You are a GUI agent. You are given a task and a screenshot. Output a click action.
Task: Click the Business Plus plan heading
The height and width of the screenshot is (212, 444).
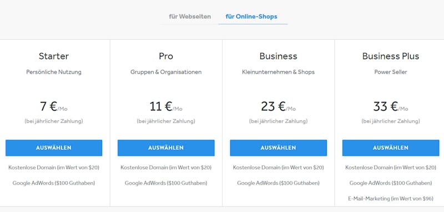pyautogui.click(x=391, y=56)
